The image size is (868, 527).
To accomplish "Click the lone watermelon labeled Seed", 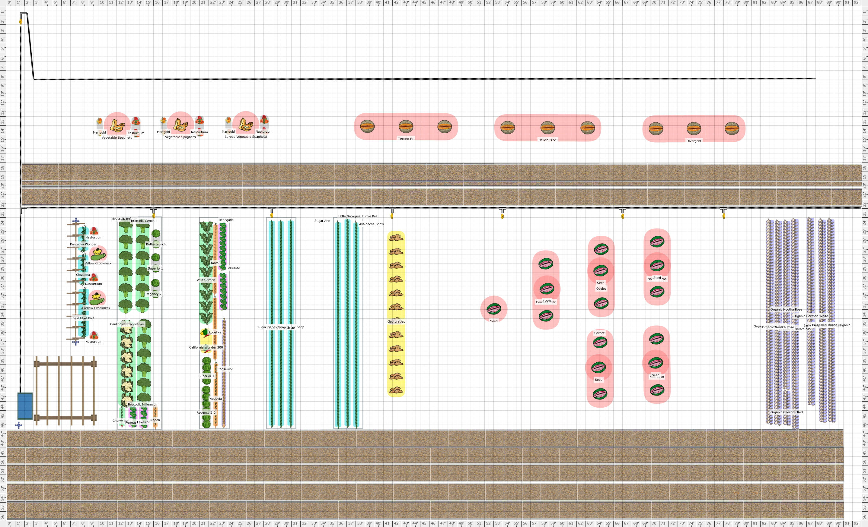I will click(x=493, y=309).
